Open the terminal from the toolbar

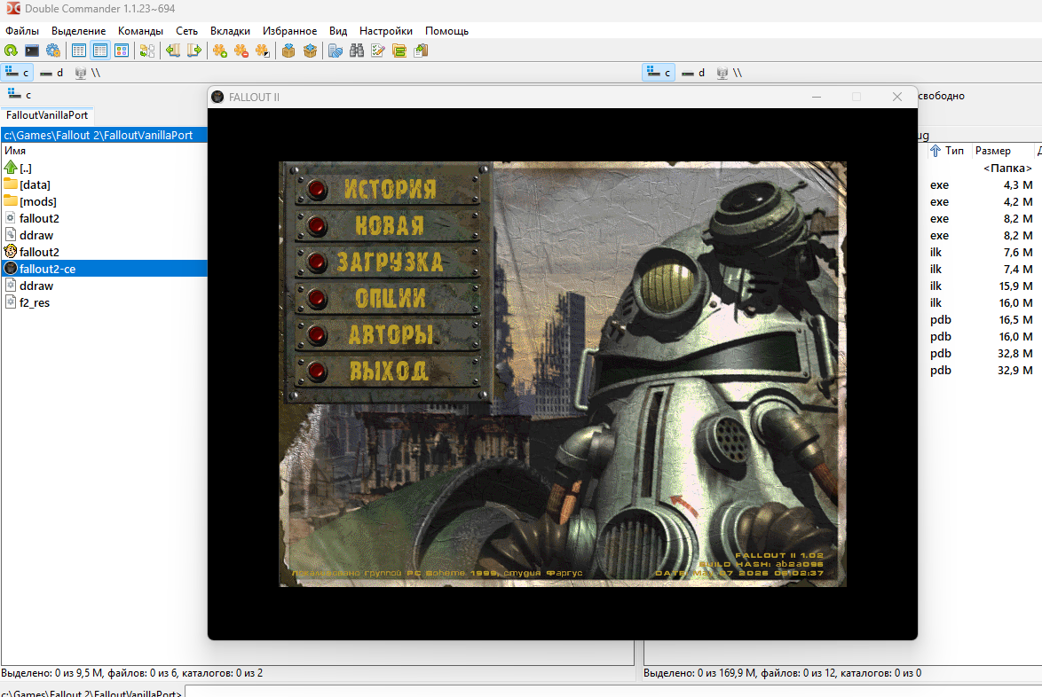tap(32, 51)
